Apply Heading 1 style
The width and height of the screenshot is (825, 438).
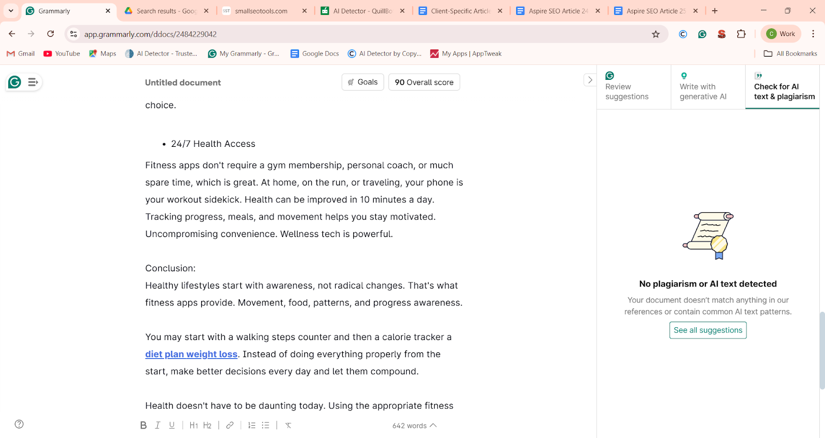194,425
